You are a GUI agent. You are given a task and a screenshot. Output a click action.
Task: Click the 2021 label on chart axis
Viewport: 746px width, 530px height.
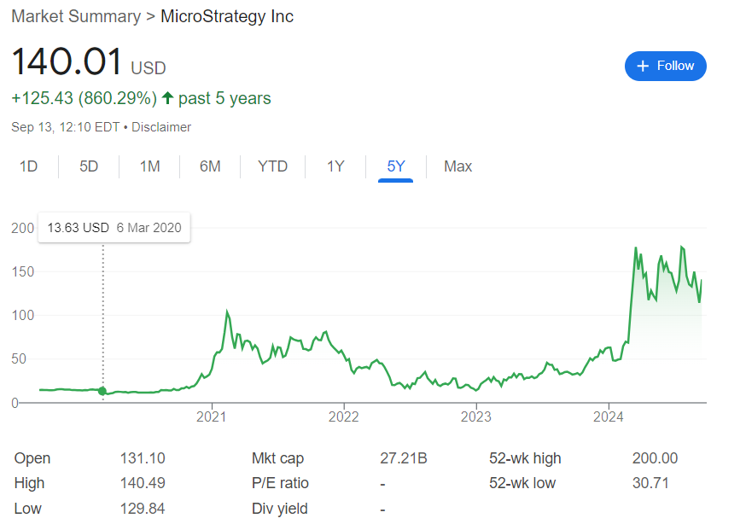point(211,416)
